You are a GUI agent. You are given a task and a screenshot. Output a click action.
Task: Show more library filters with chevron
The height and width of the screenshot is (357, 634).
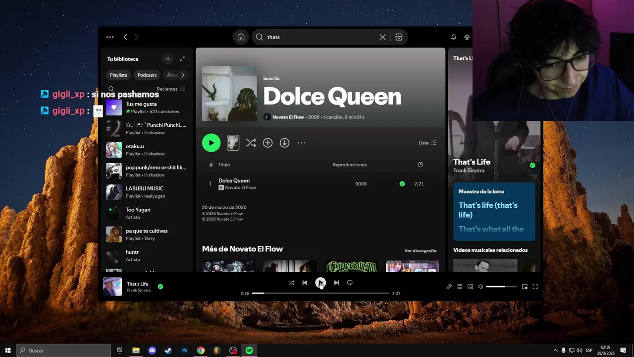coord(183,75)
